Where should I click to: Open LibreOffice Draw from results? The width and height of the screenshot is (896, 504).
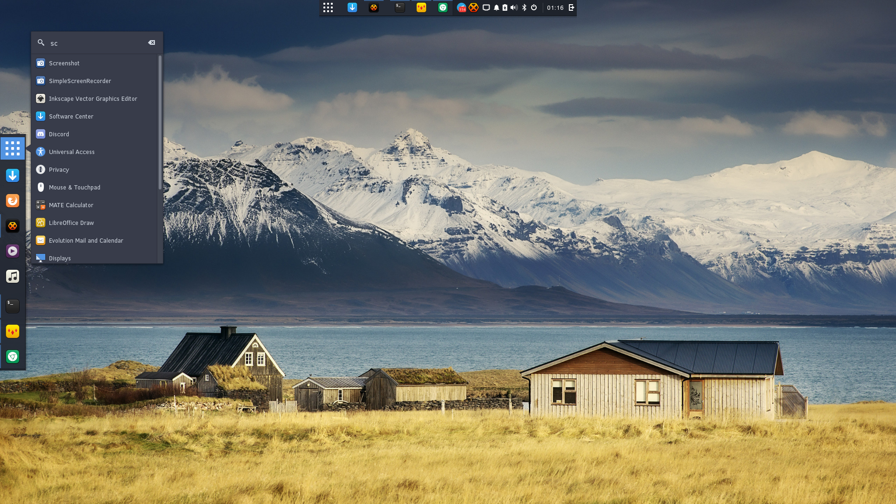[x=94, y=223]
